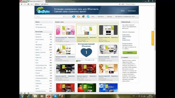Screen dimensions: 175x98
Task: Go back with the browser back arrow
Action: point(22,4)
